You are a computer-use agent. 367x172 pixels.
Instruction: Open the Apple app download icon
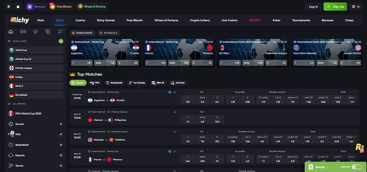pyautogui.click(x=18, y=6)
